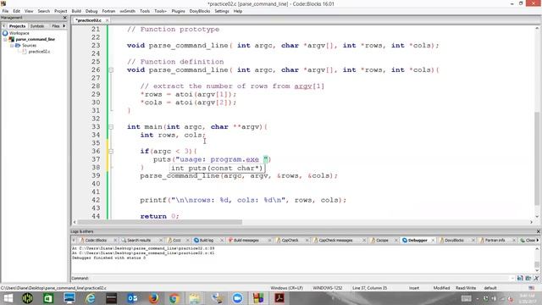
Task: Open Internet Explorer from the taskbar
Action: pos(91,298)
